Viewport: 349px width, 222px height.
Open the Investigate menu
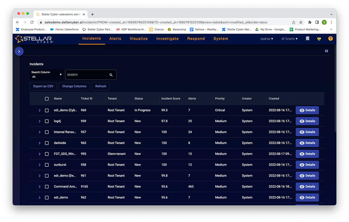click(167, 39)
